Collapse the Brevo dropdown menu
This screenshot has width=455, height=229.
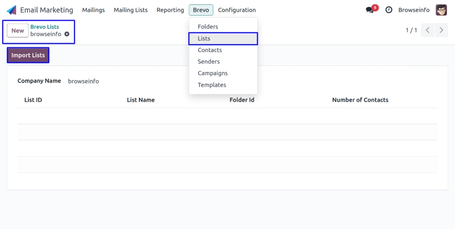point(201,10)
